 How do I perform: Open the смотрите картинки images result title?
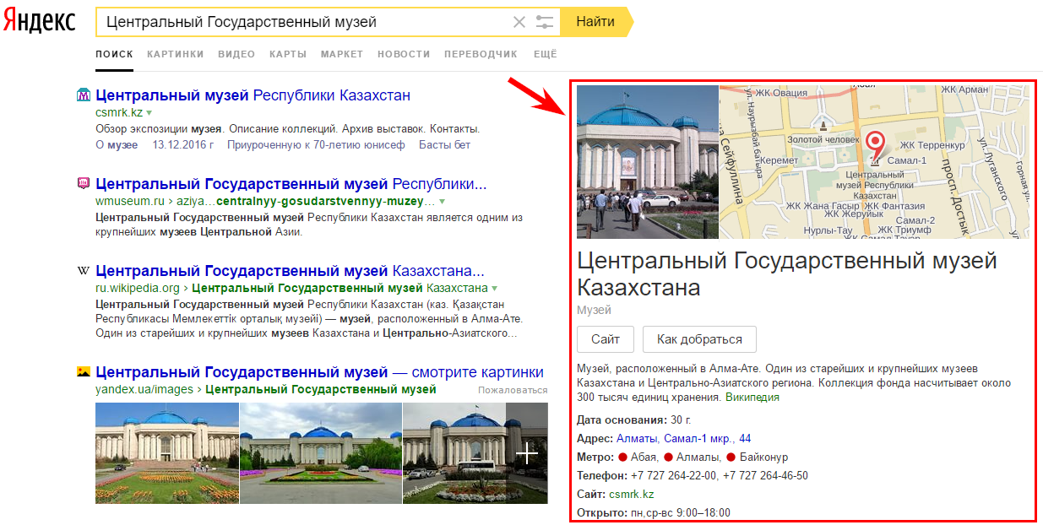[x=320, y=372]
